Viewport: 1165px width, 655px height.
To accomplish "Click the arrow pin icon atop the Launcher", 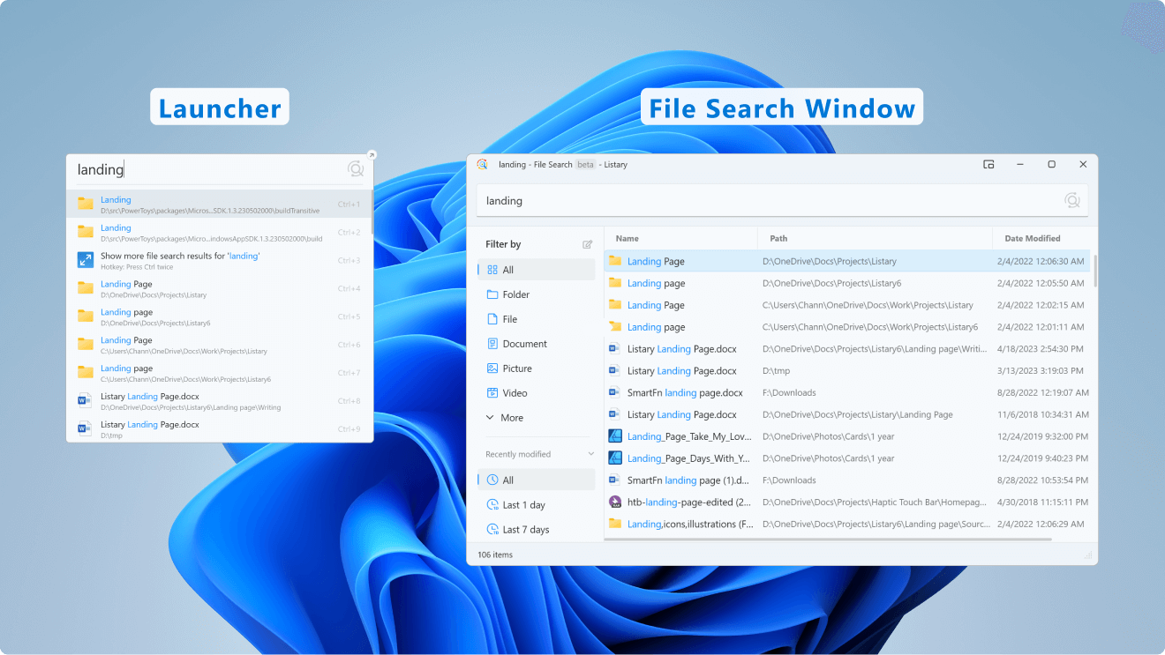I will [372, 155].
